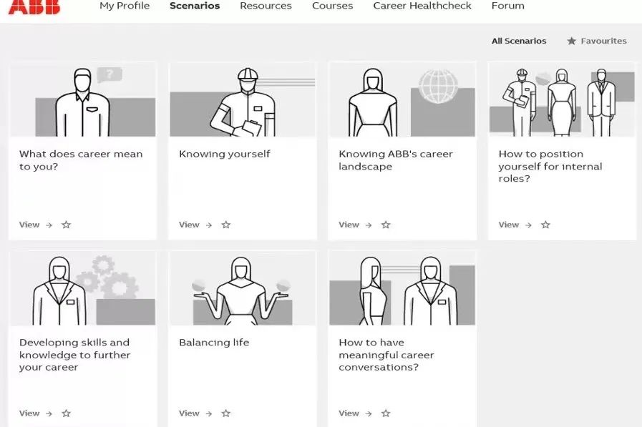Open the 'Knowing ABB's career landscape' illustration

[402, 99]
